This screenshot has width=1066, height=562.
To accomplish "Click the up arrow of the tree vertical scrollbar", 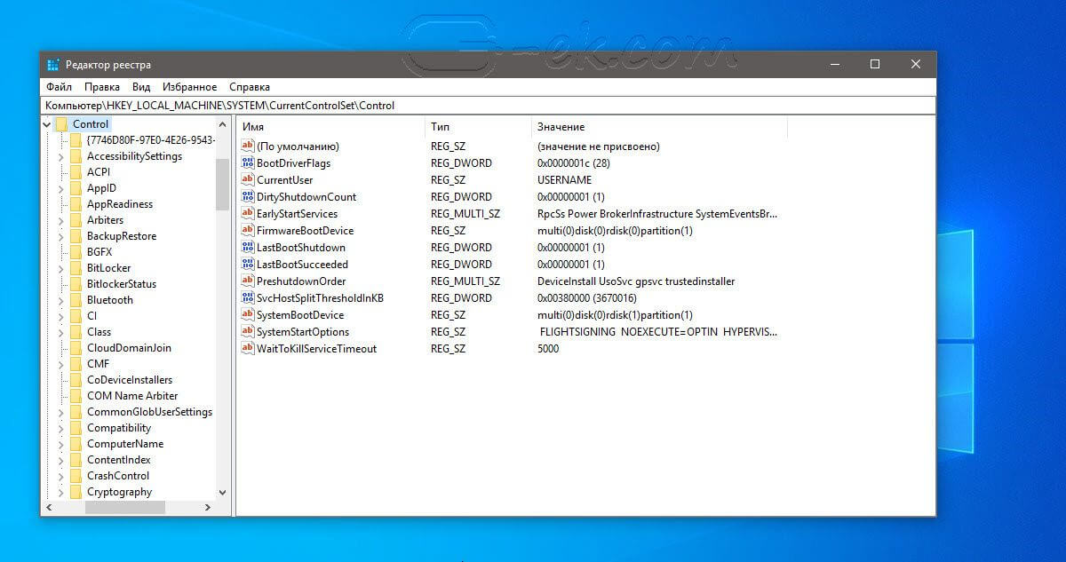I will pyautogui.click(x=222, y=124).
